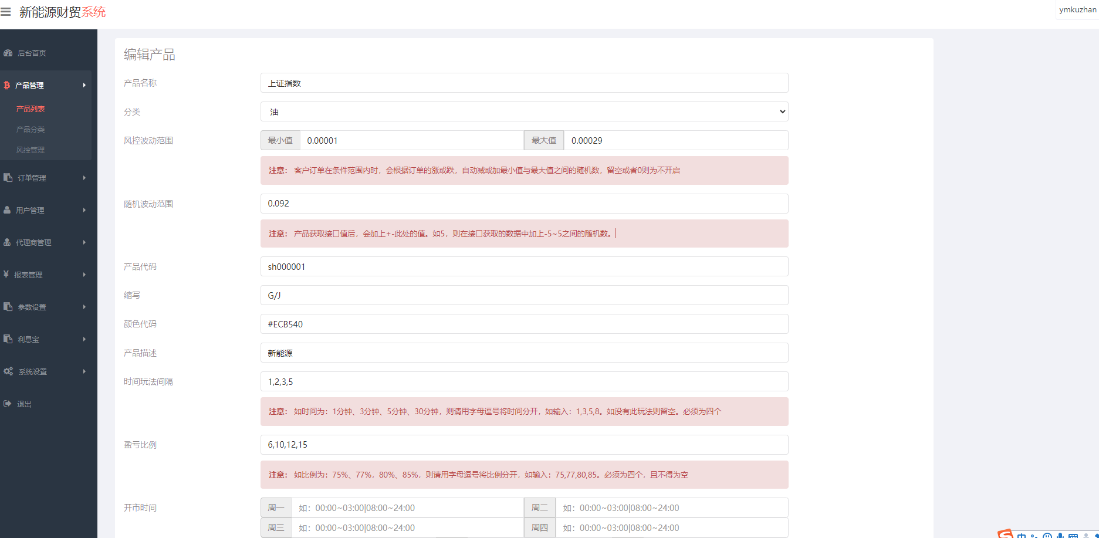Image resolution: width=1099 pixels, height=538 pixels.
Task: Open the 后台首页 dashboard icon
Action: (x=8, y=53)
